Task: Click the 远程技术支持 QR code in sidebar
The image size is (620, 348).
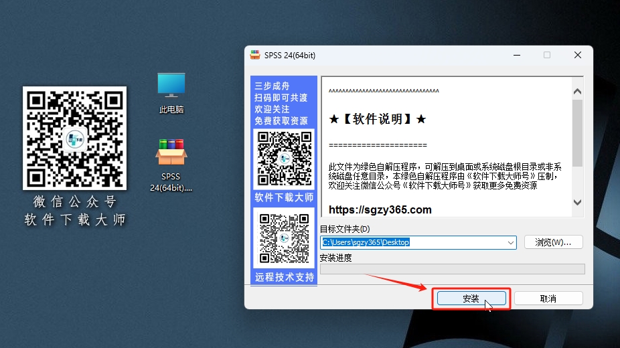Action: 284,238
